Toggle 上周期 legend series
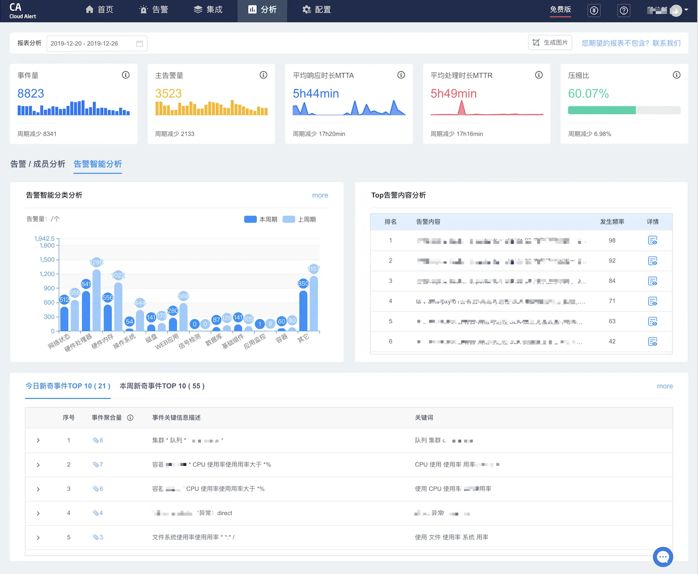The width and height of the screenshot is (698, 574). pos(299,219)
